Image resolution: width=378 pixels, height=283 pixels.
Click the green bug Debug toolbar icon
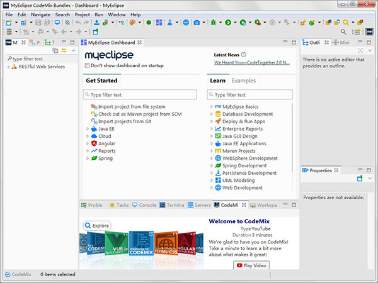[214, 23]
